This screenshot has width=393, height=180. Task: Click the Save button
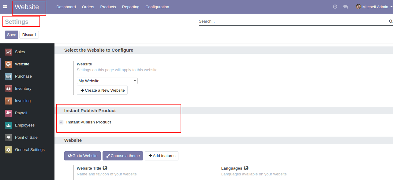(12, 35)
